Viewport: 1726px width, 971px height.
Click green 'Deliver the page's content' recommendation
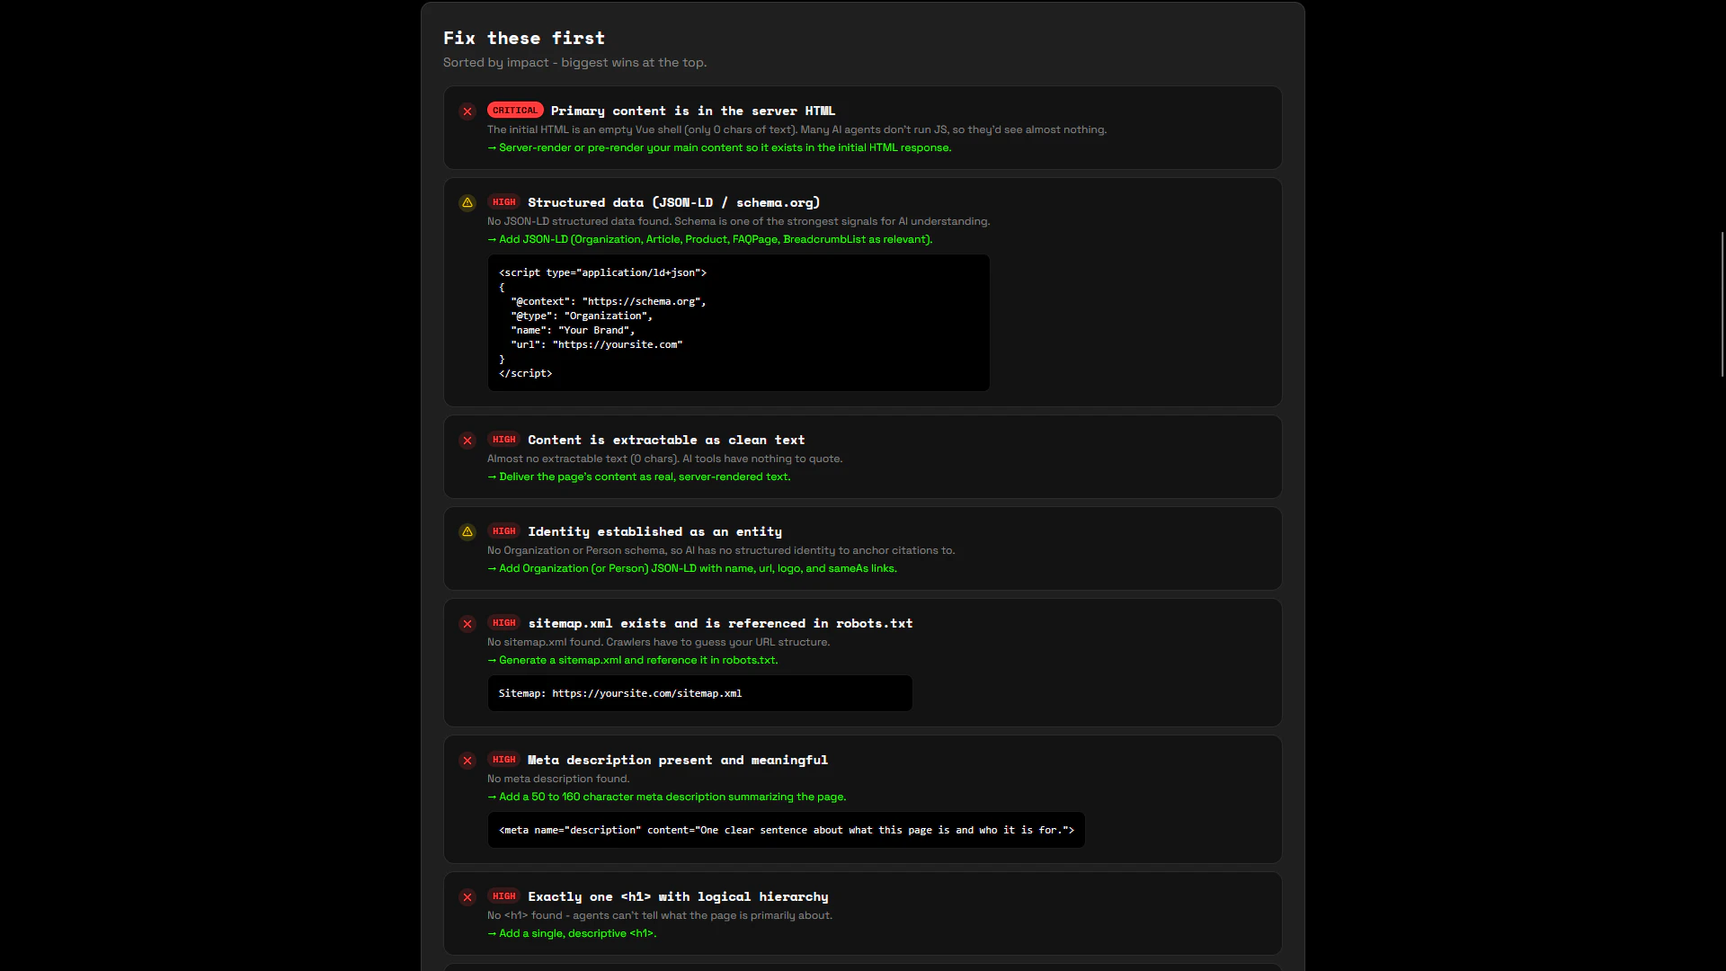(639, 477)
